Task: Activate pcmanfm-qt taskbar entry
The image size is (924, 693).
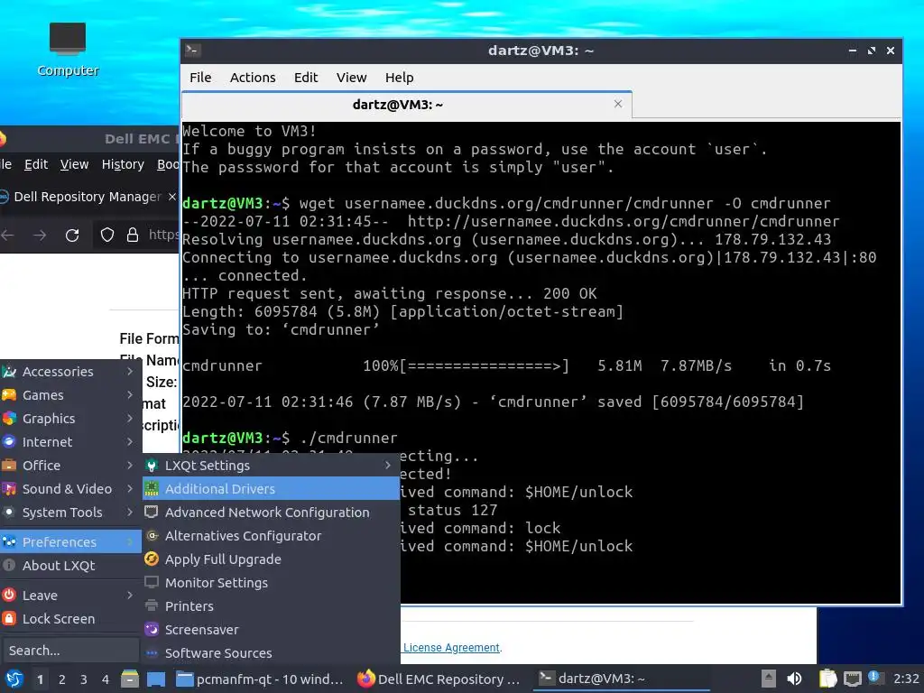Action: coord(260,679)
